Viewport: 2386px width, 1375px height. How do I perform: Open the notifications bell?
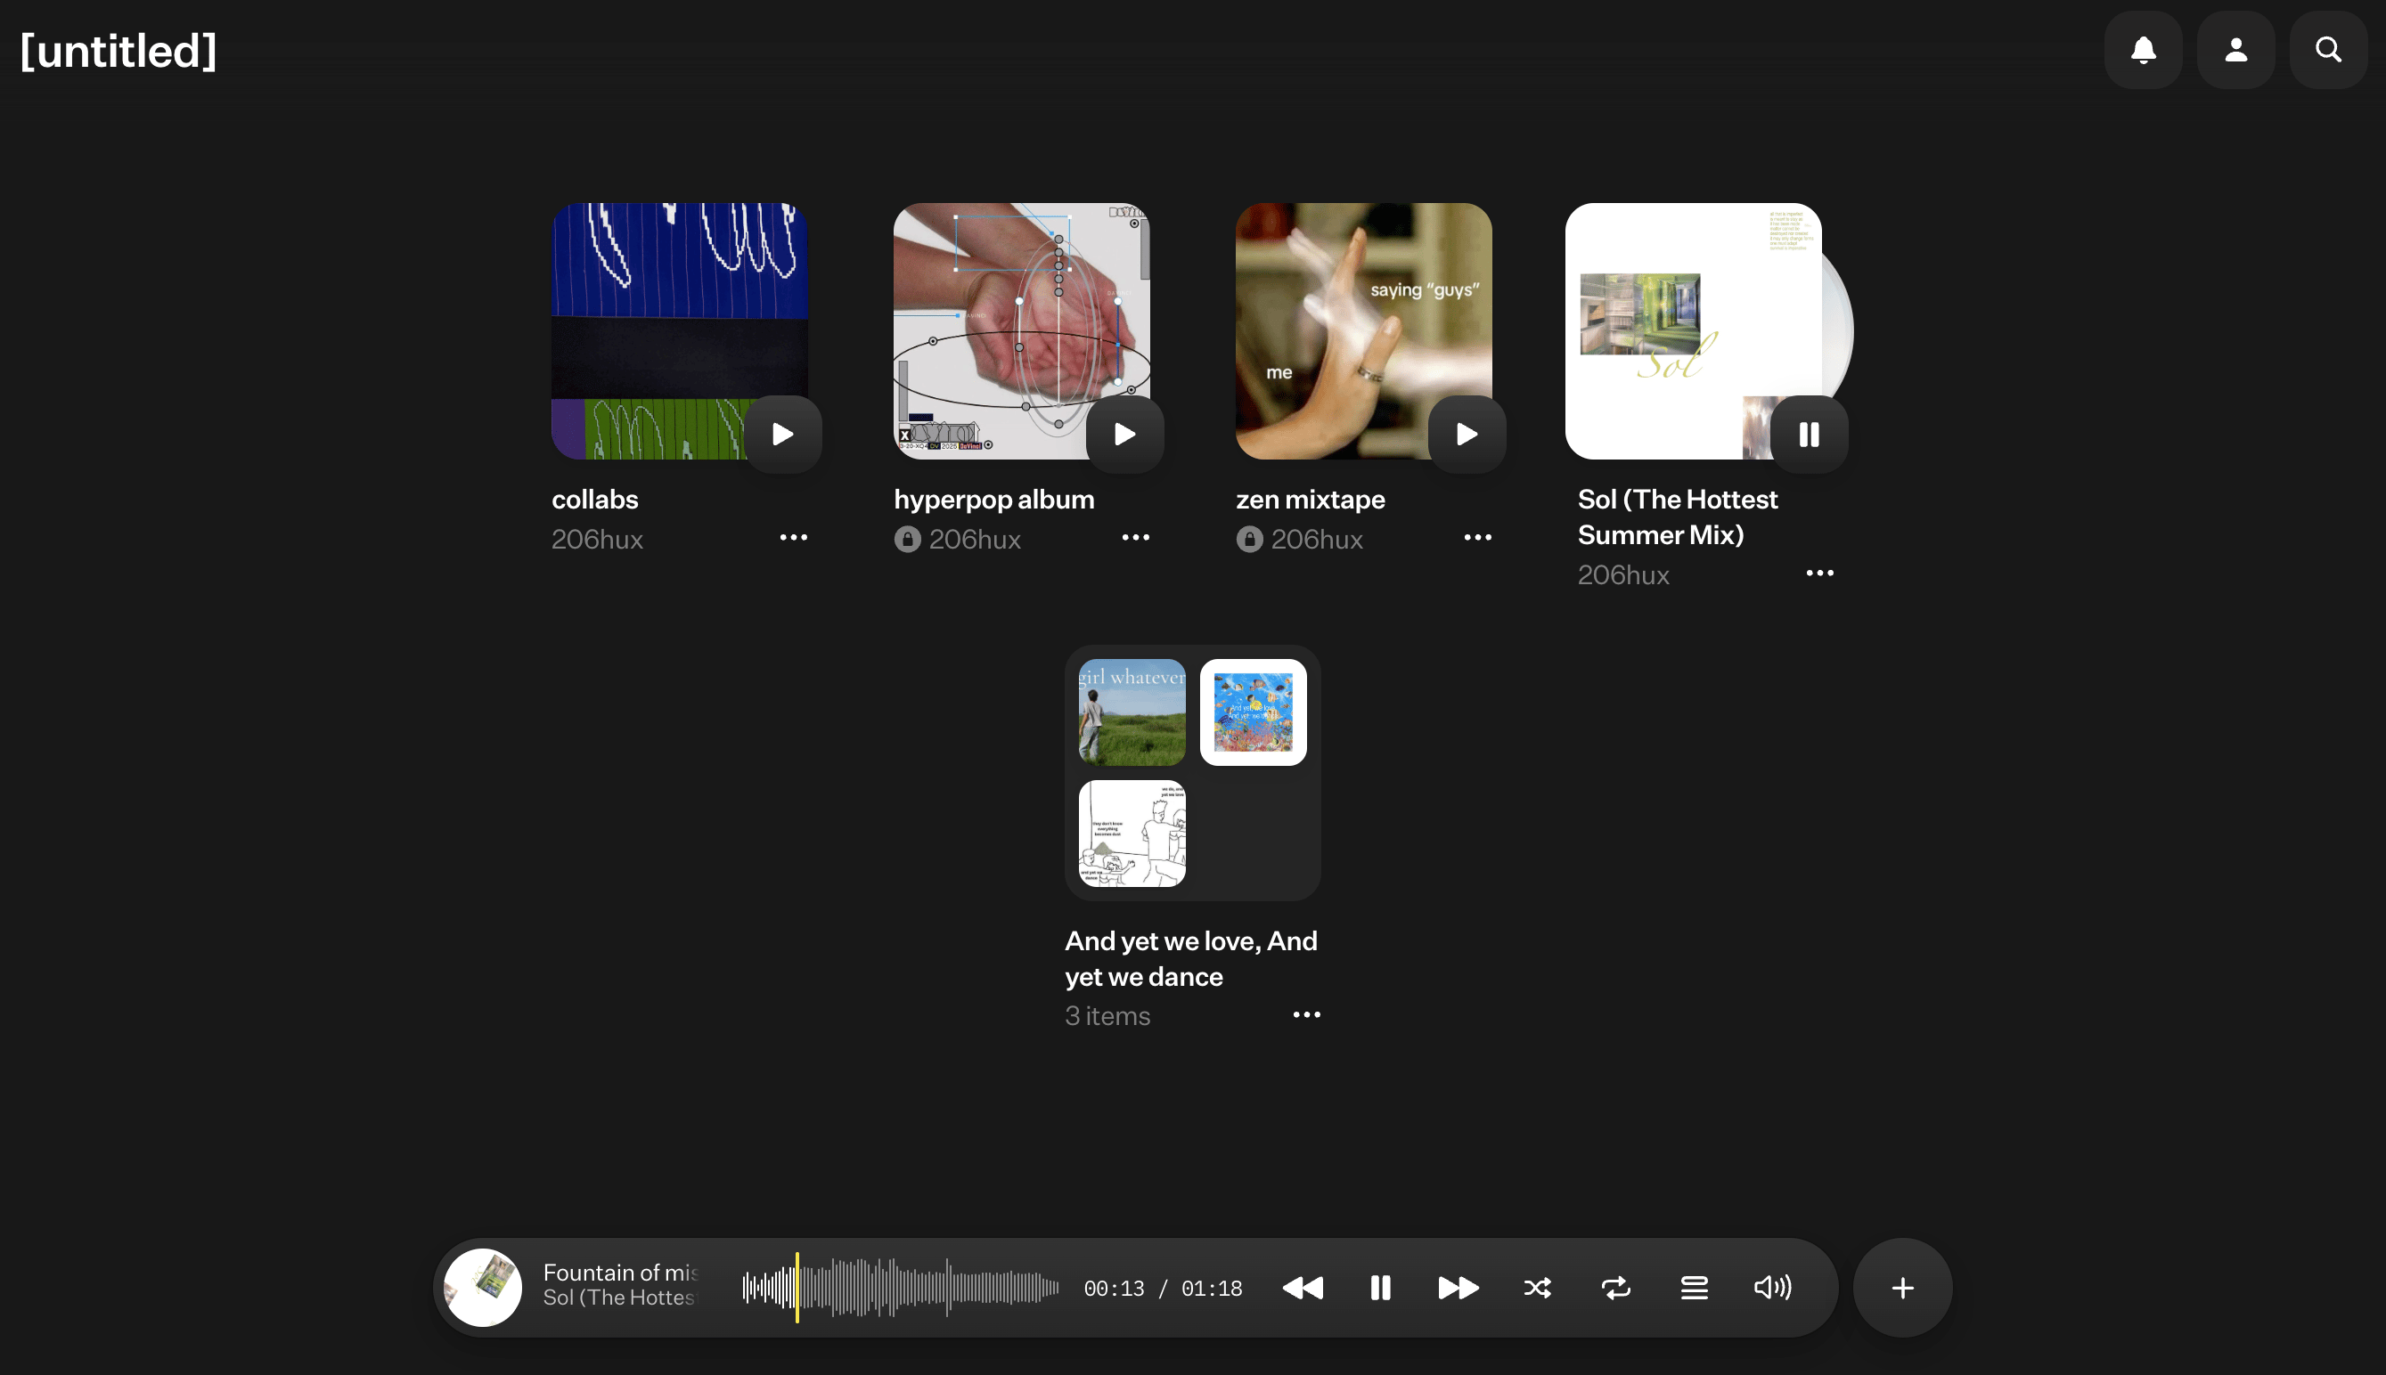tap(2144, 50)
